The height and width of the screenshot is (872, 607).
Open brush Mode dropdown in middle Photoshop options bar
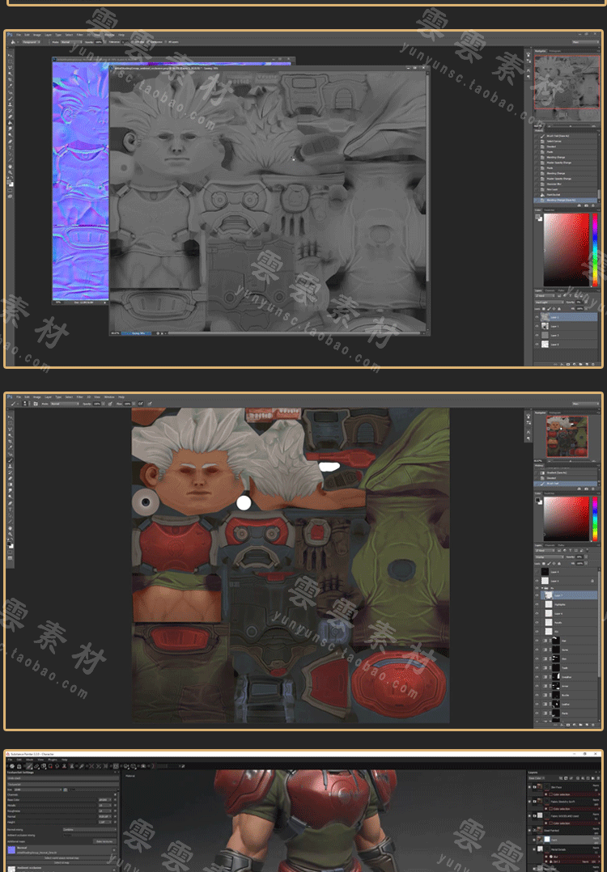pyautogui.click(x=65, y=404)
